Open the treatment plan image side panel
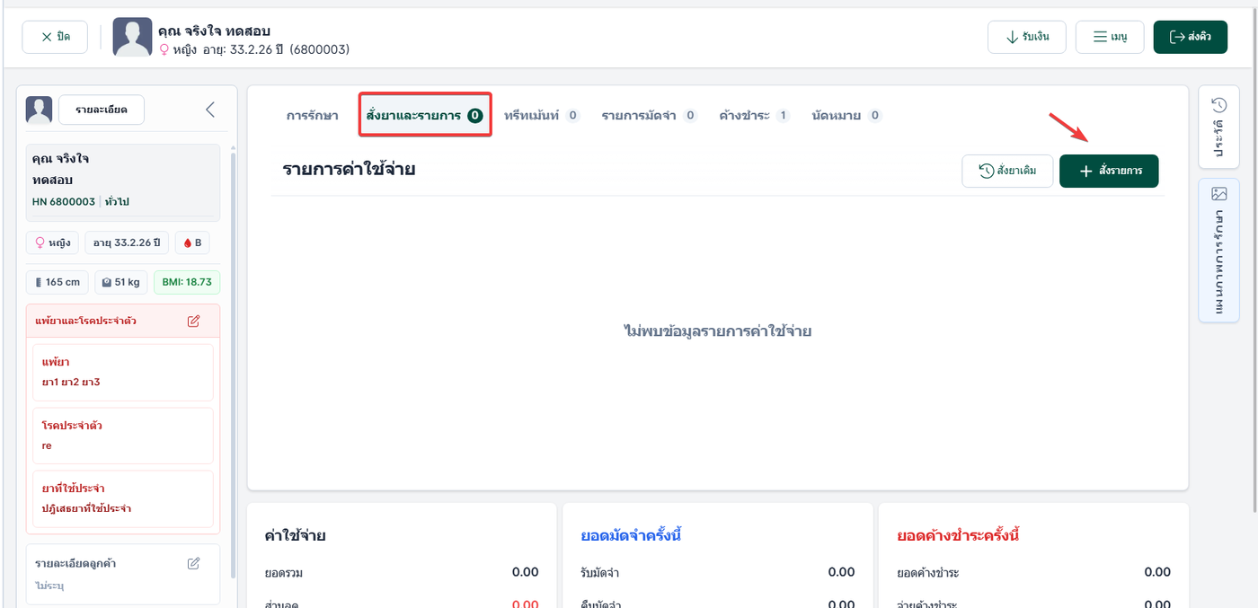This screenshot has height=608, width=1258. coord(1218,251)
